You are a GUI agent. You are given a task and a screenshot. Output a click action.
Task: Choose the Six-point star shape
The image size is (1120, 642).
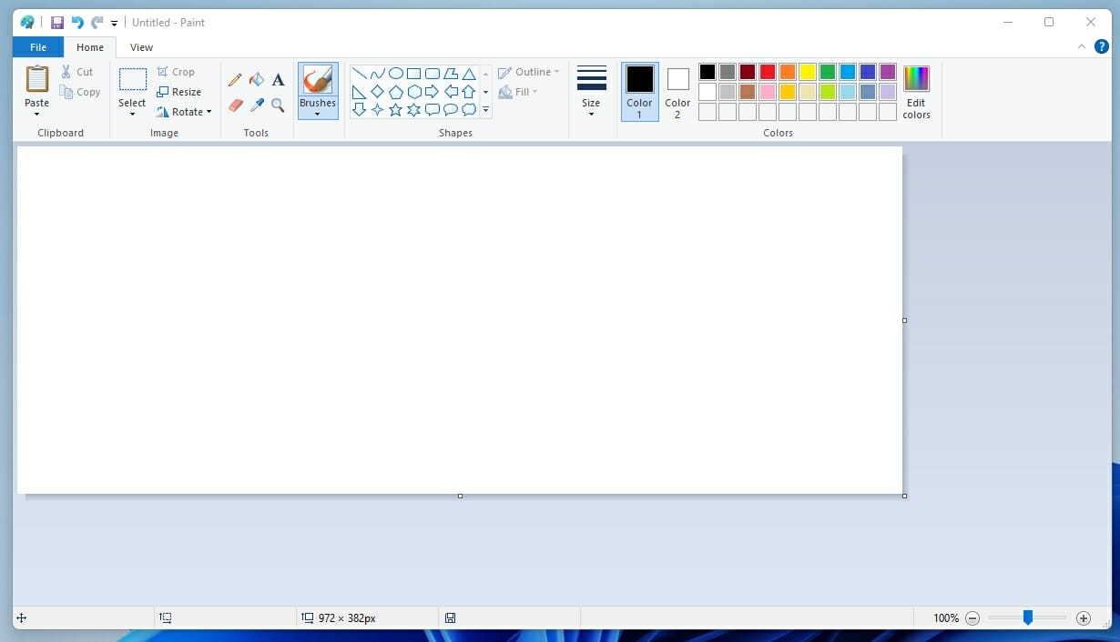(413, 110)
